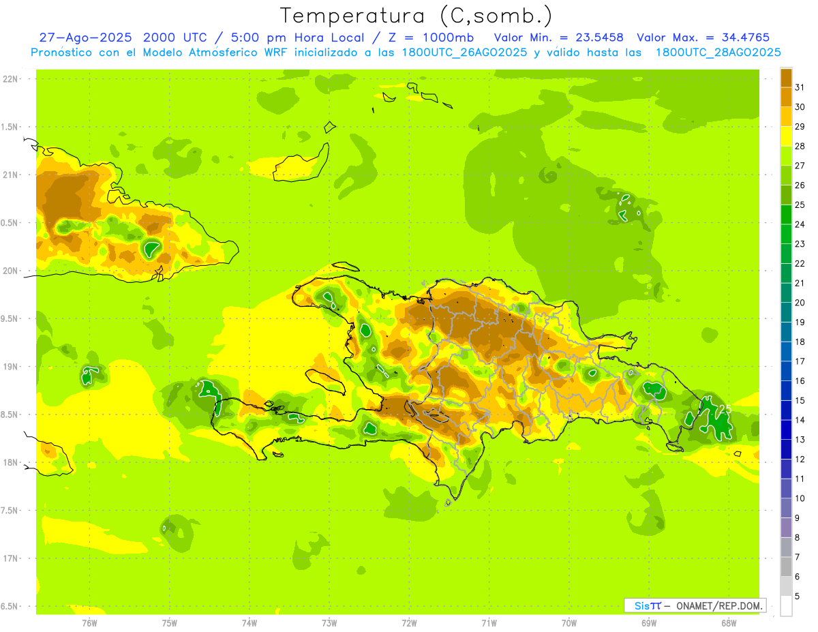Click the 'Temperatura (C,somb.)' map title
The height and width of the screenshot is (632, 818).
click(416, 16)
